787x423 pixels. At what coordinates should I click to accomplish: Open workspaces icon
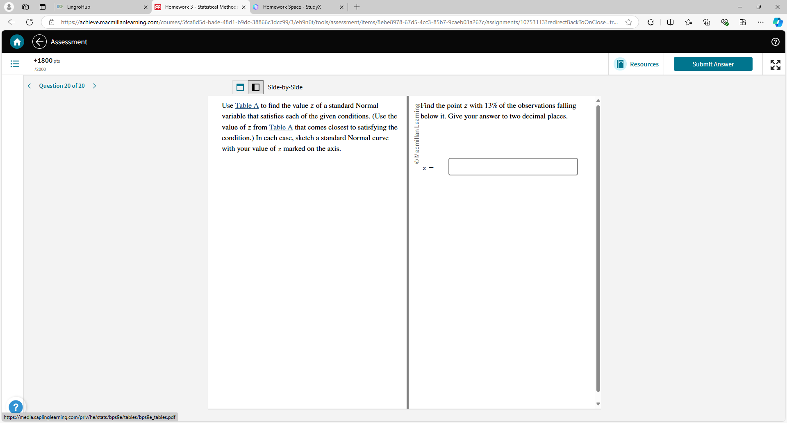point(25,7)
